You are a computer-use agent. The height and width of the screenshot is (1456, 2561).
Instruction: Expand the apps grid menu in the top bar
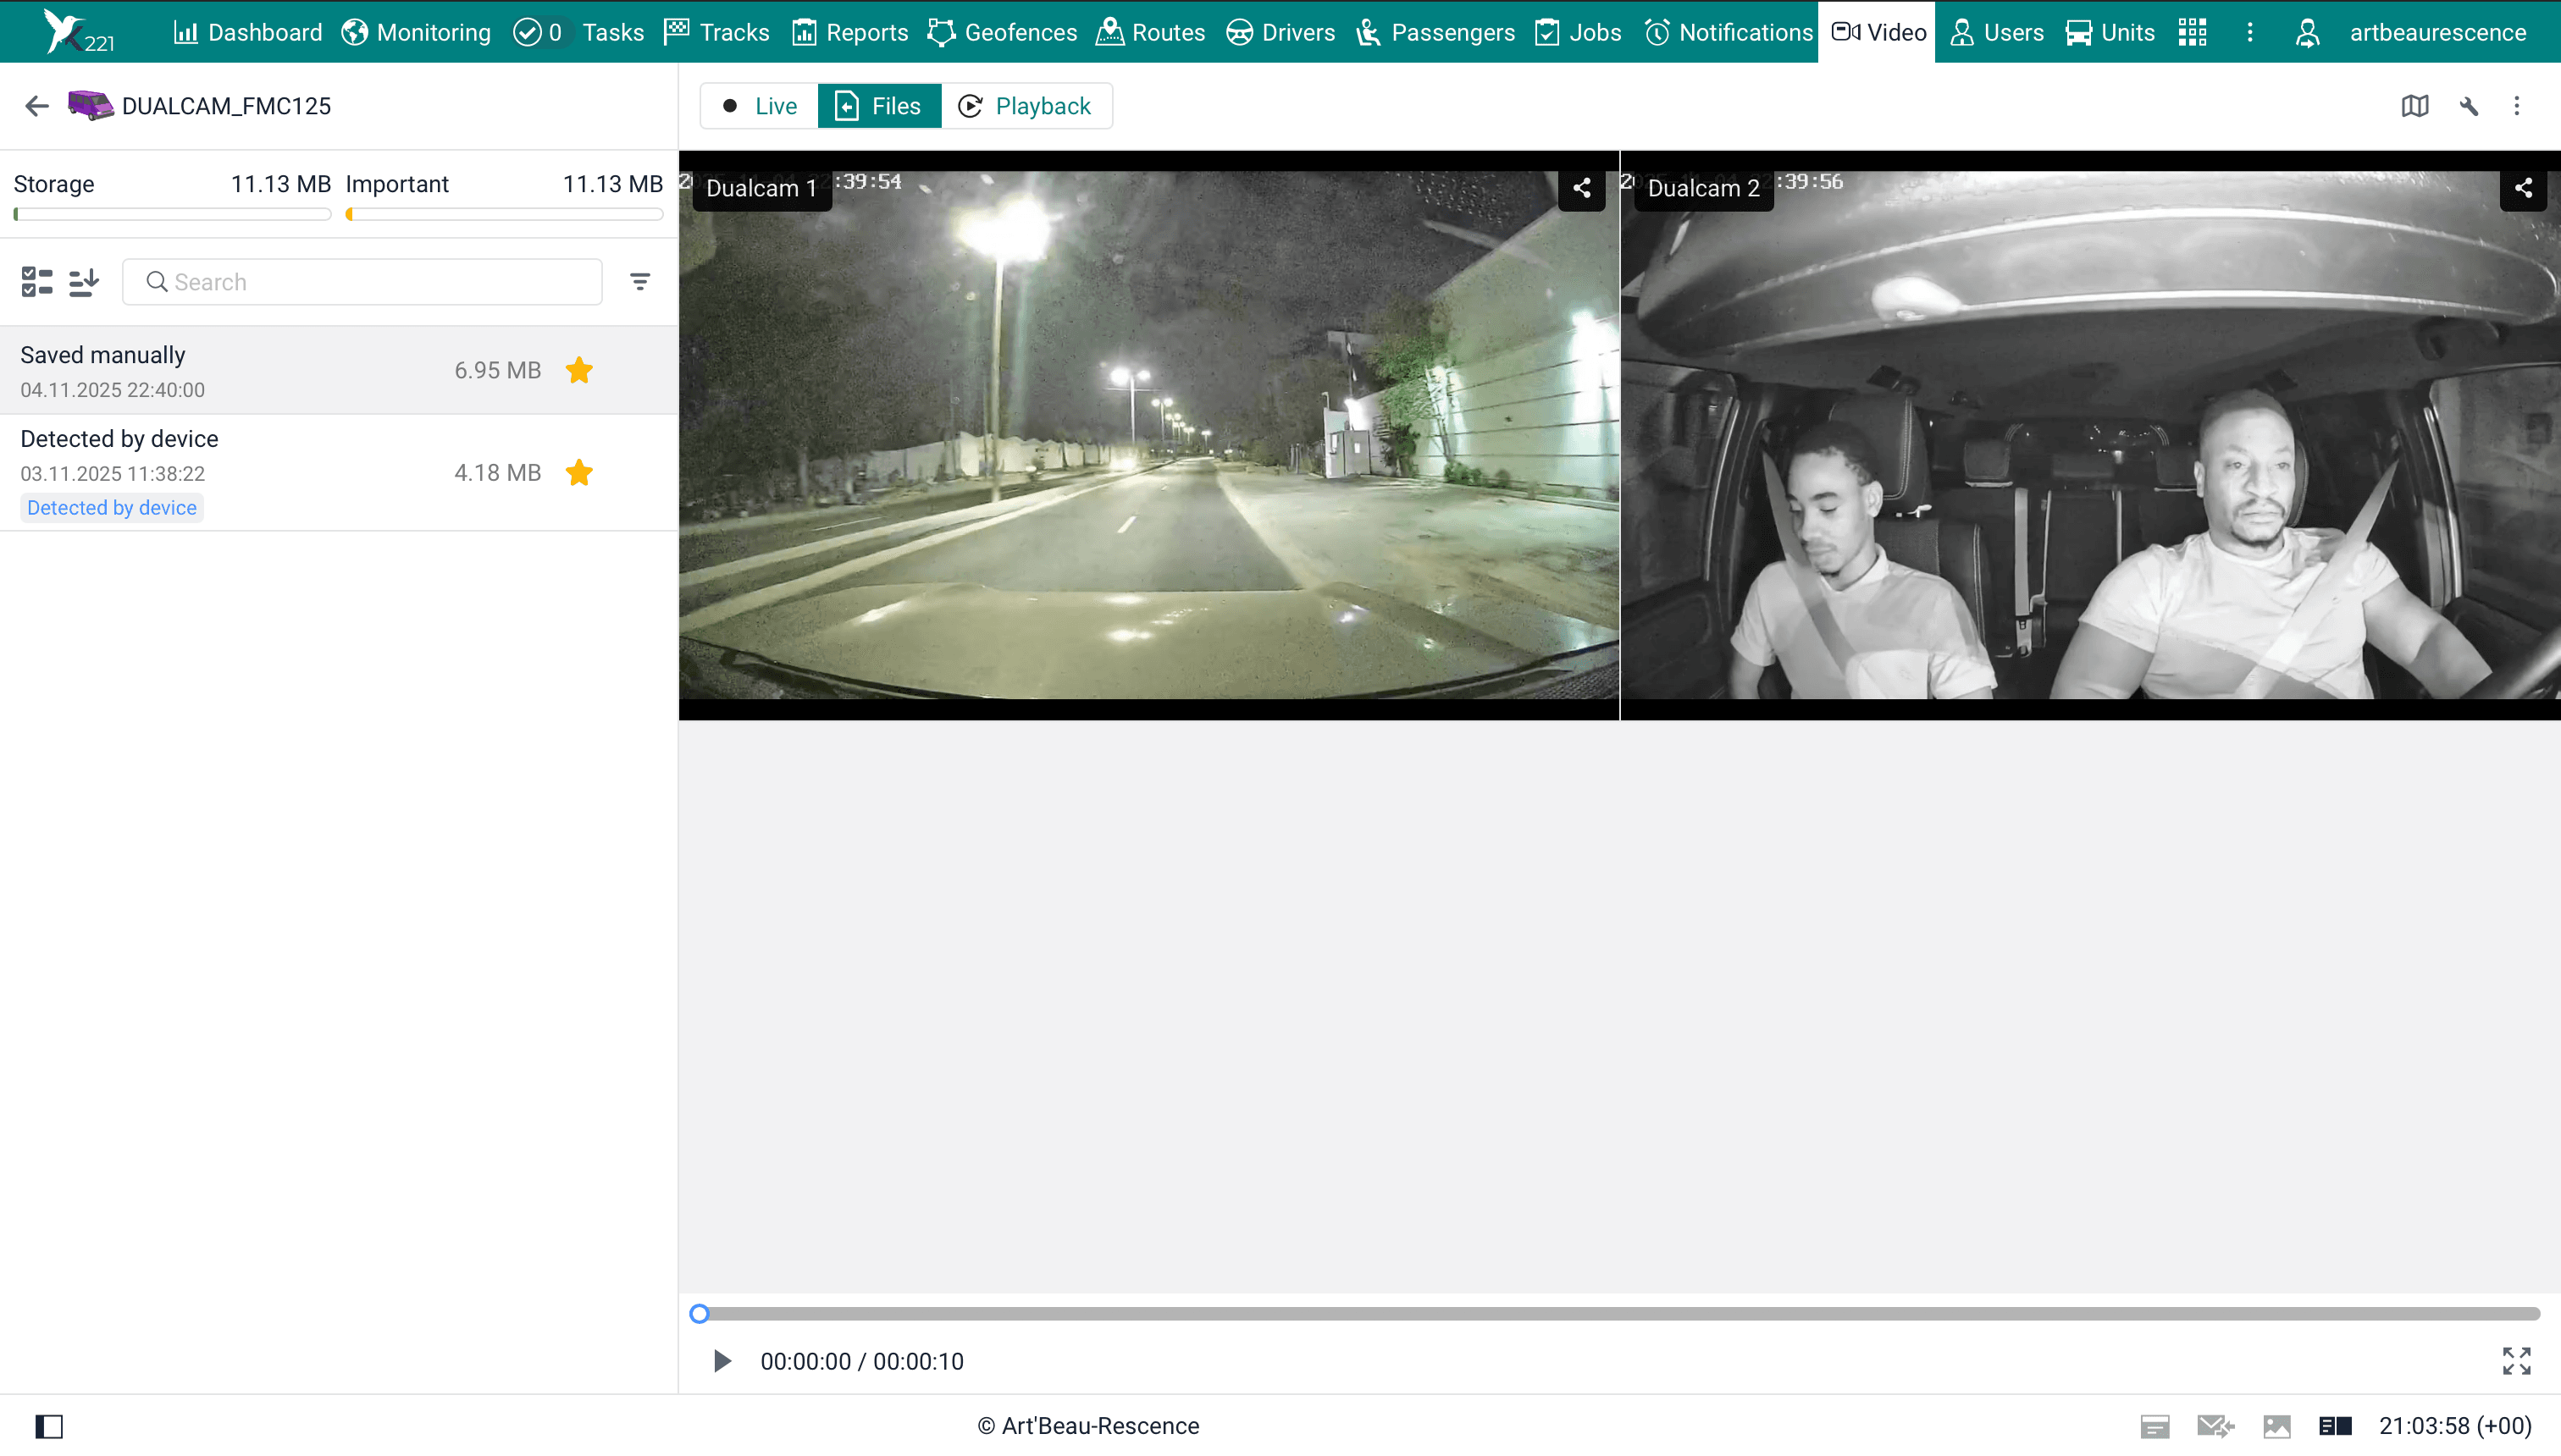coord(2192,32)
